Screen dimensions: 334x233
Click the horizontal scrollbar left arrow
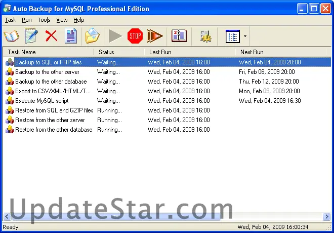click(x=7, y=217)
